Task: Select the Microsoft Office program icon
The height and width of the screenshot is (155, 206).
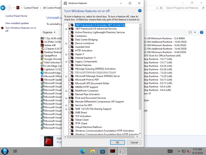Action: coord(42,76)
